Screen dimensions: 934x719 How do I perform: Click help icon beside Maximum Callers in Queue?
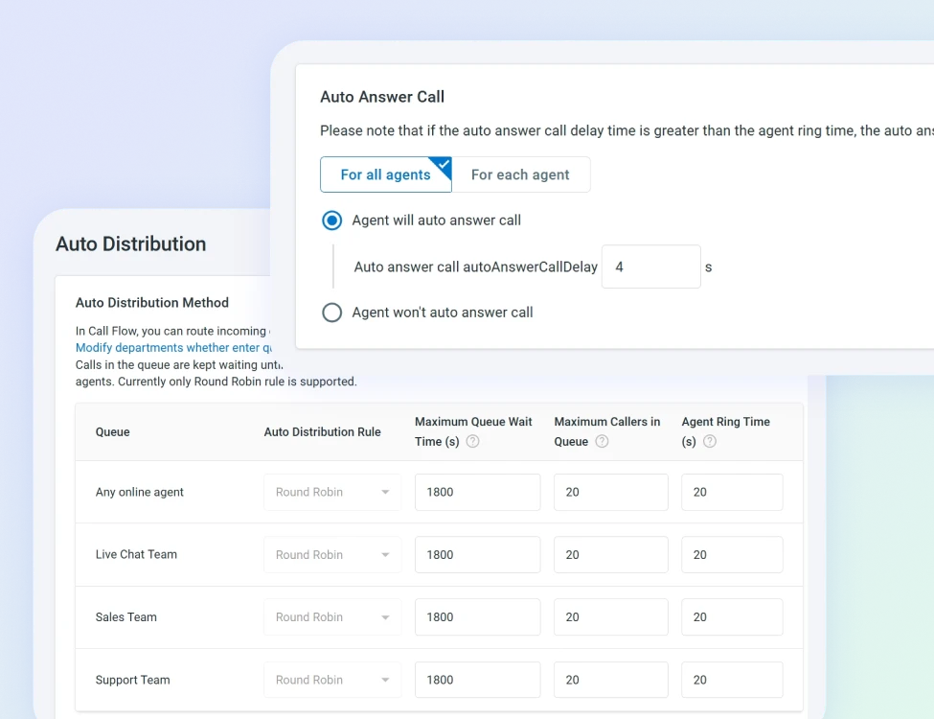(602, 442)
